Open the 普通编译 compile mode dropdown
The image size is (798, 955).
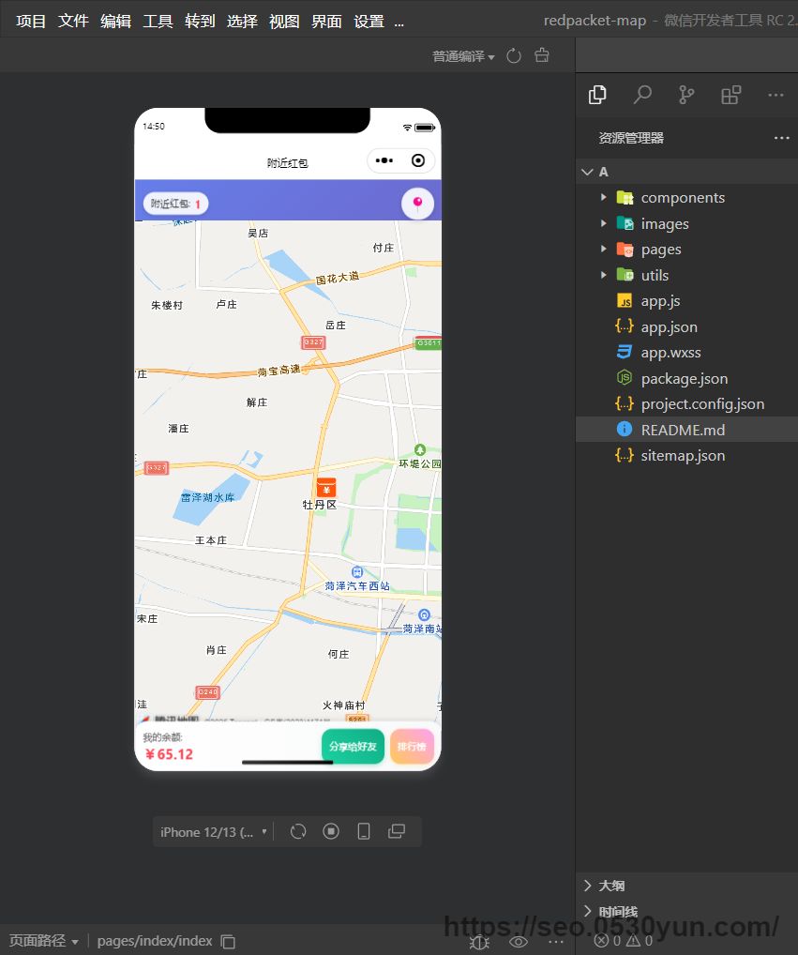pyautogui.click(x=463, y=56)
